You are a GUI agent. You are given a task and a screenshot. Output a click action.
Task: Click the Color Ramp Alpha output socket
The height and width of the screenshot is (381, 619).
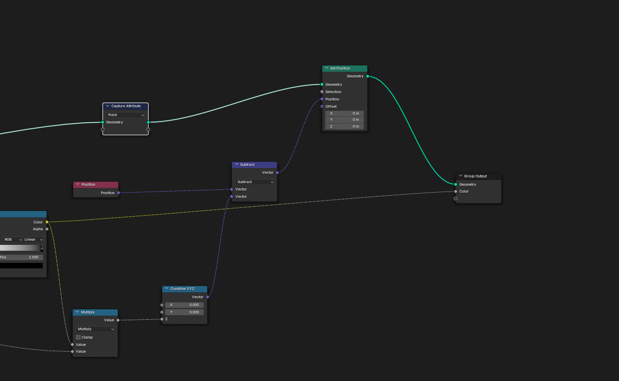click(x=47, y=229)
